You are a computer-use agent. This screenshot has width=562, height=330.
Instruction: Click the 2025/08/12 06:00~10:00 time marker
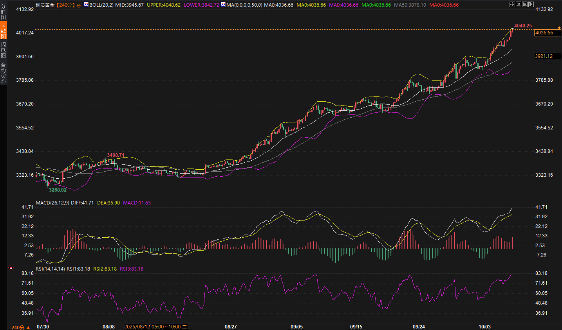tap(155, 327)
